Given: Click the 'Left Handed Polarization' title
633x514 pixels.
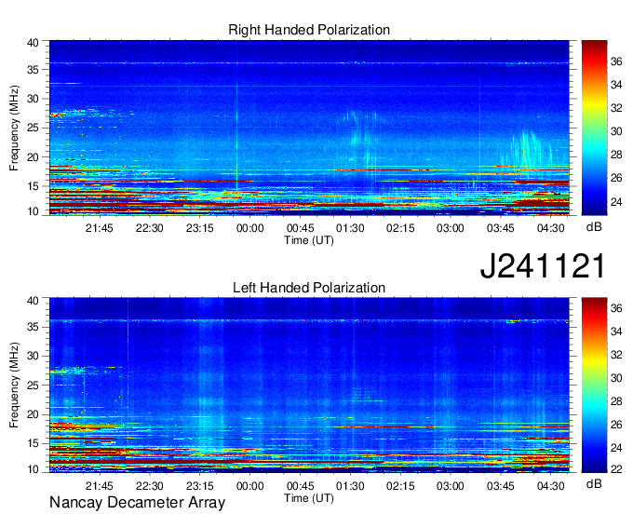Looking at the screenshot, I should coord(309,288).
